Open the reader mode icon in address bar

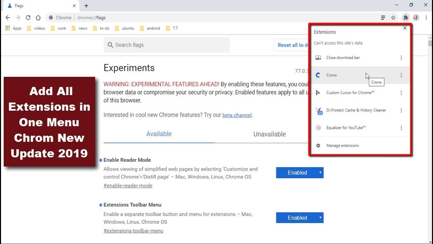point(383,18)
